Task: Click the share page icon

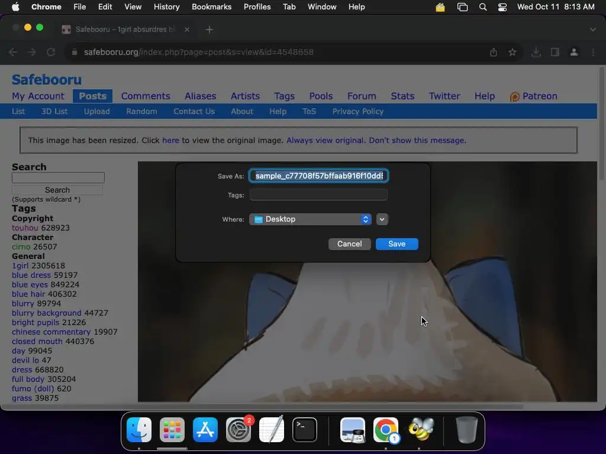Action: [494, 52]
